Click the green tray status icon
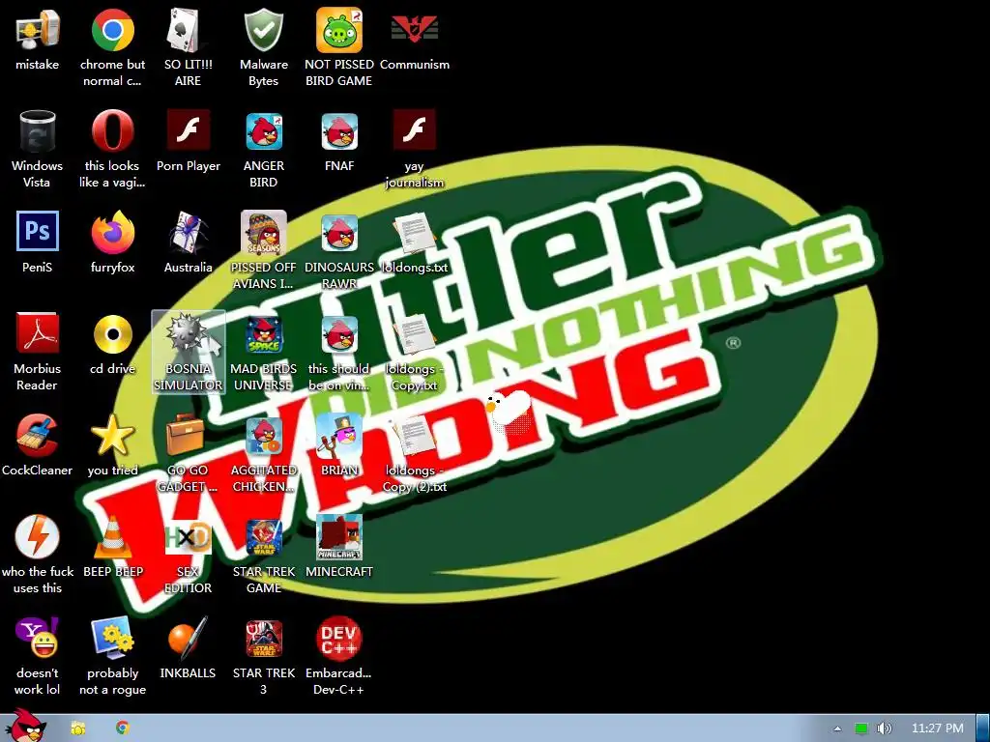Screen dimensions: 990x742 [x=861, y=728]
